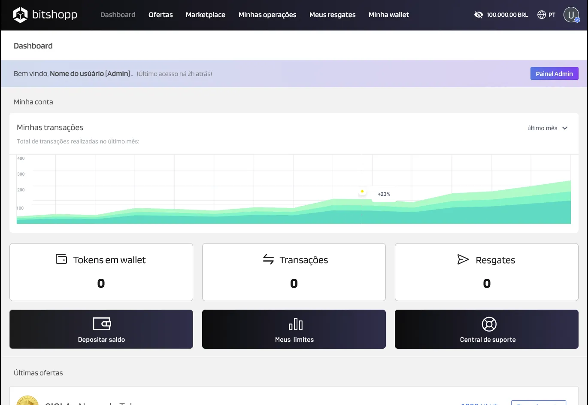Click the Painel Admin button
Image resolution: width=588 pixels, height=405 pixels.
(555, 73)
